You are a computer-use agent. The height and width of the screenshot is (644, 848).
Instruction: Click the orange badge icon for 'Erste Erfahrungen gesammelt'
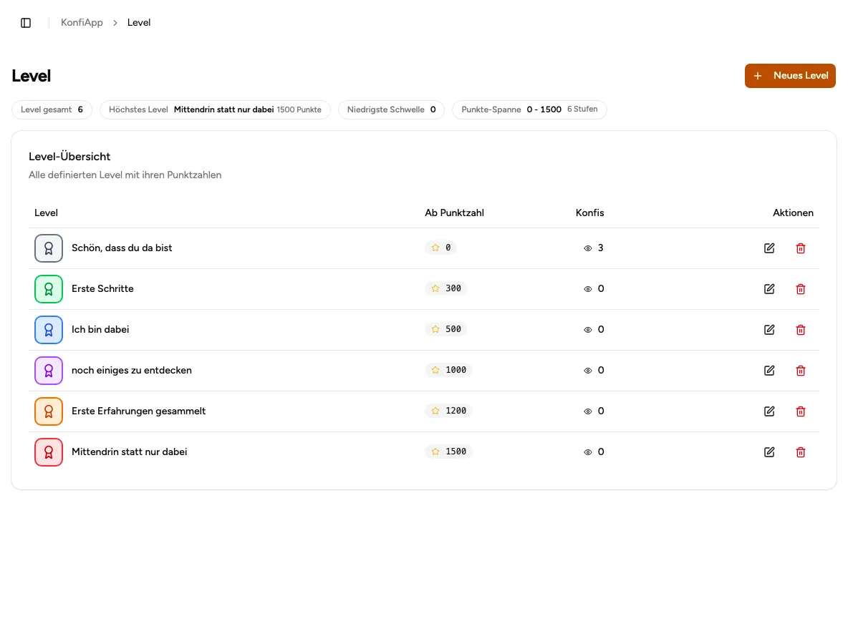[x=49, y=411]
